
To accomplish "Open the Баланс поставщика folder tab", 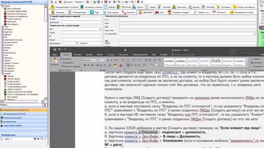I will point(244,7).
